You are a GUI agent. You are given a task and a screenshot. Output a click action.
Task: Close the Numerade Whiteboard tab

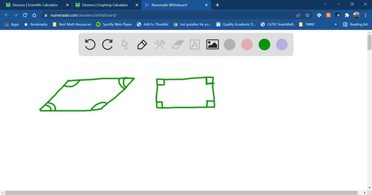tap(206, 5)
